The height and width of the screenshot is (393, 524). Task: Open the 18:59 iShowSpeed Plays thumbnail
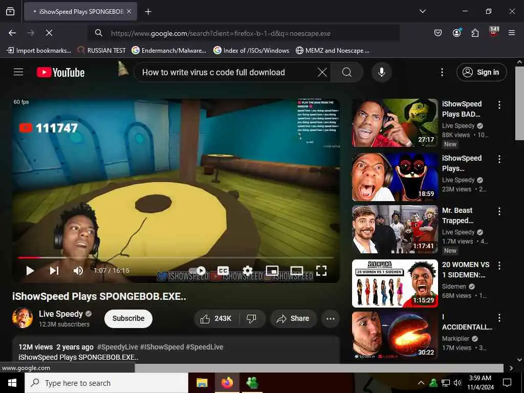pos(395,177)
